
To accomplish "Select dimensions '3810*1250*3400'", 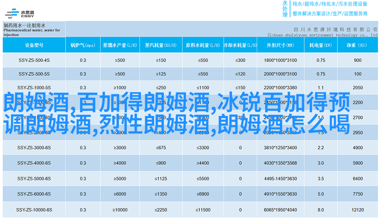I will [280, 148].
